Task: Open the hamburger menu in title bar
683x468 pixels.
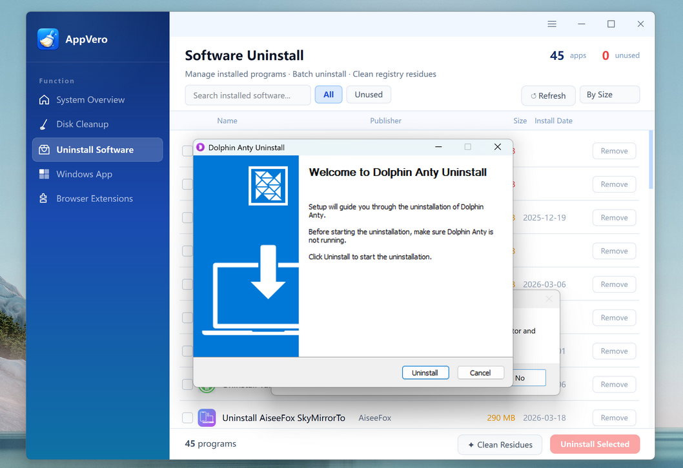Action: click(552, 24)
